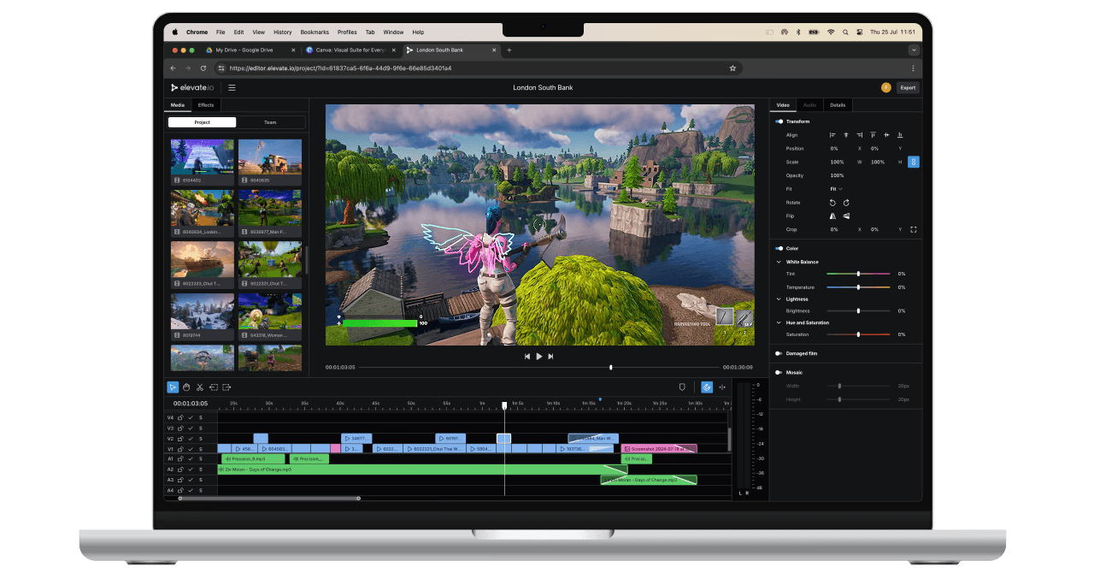
Task: Skip to next frame button
Action: (551, 356)
